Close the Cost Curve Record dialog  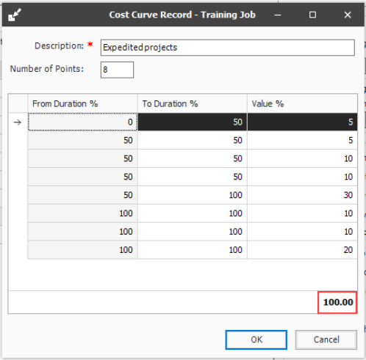pyautogui.click(x=348, y=15)
